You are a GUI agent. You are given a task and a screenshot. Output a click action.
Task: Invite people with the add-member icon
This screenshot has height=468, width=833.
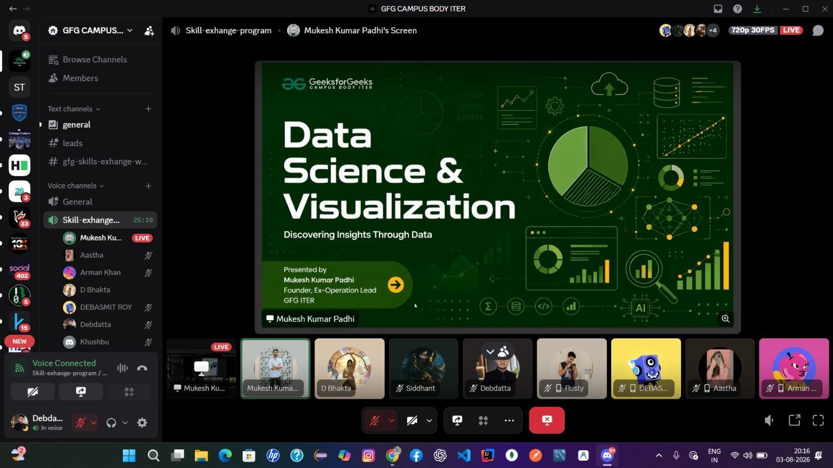click(149, 31)
